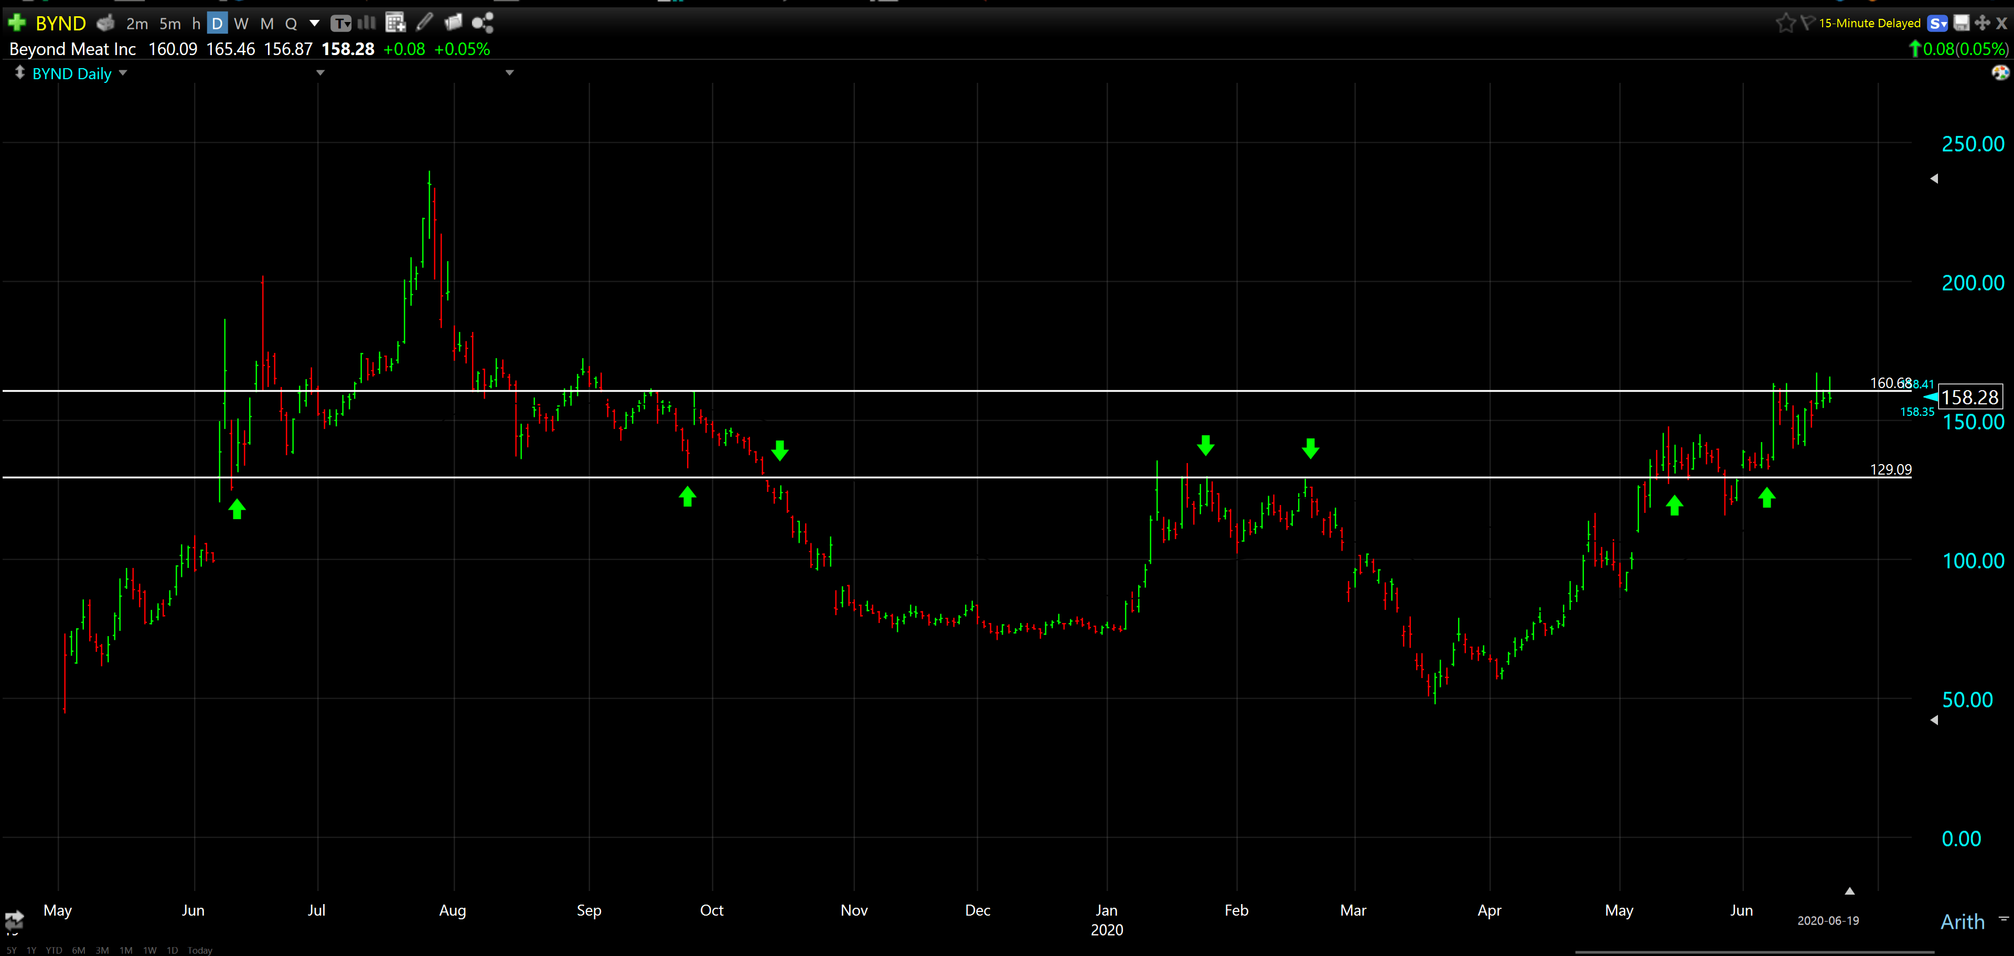This screenshot has height=956, width=2014.
Task: Select the Daily D timeframe
Action: [217, 24]
